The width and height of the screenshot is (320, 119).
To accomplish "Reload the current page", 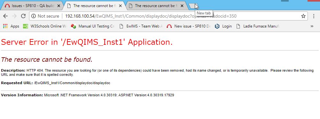I will [x=23, y=16].
